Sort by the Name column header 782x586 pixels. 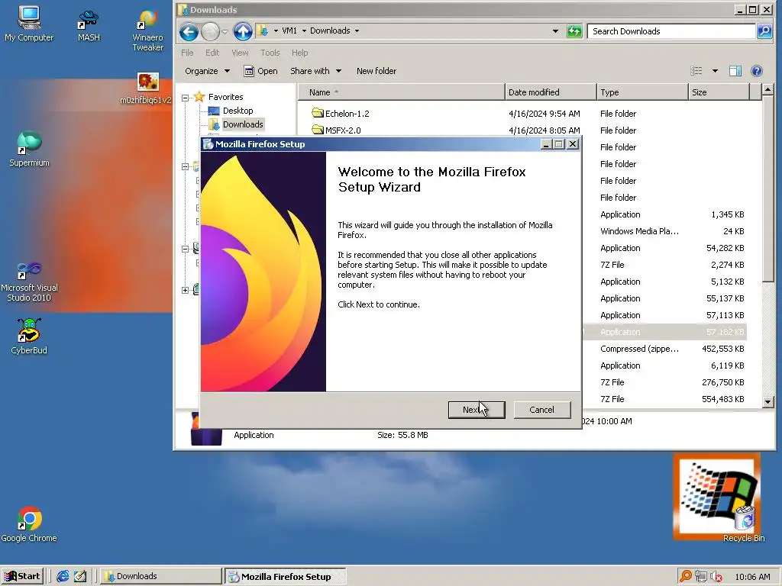(x=402, y=92)
